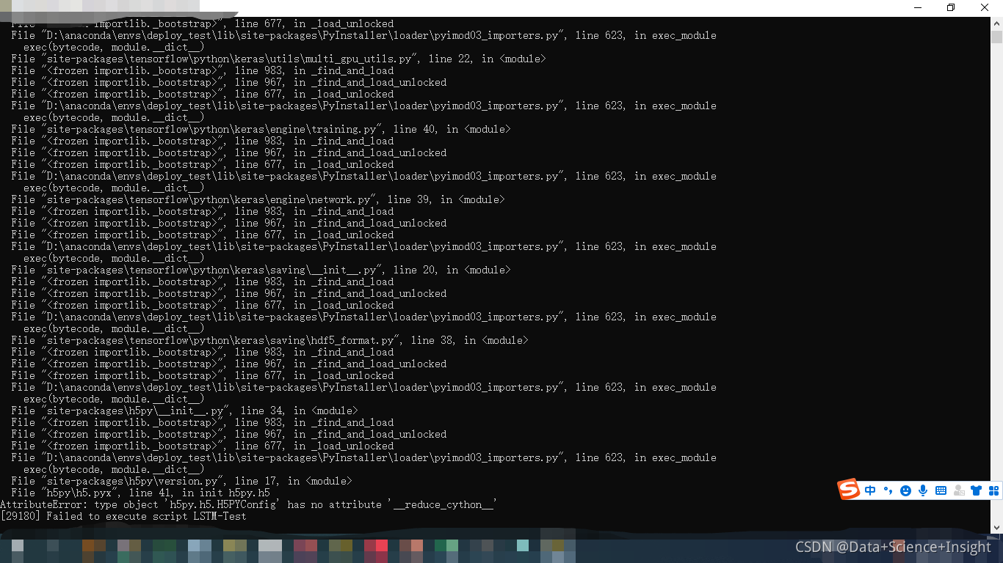Toggle the restore-down window state
This screenshot has height=563, width=1003.
[x=950, y=7]
